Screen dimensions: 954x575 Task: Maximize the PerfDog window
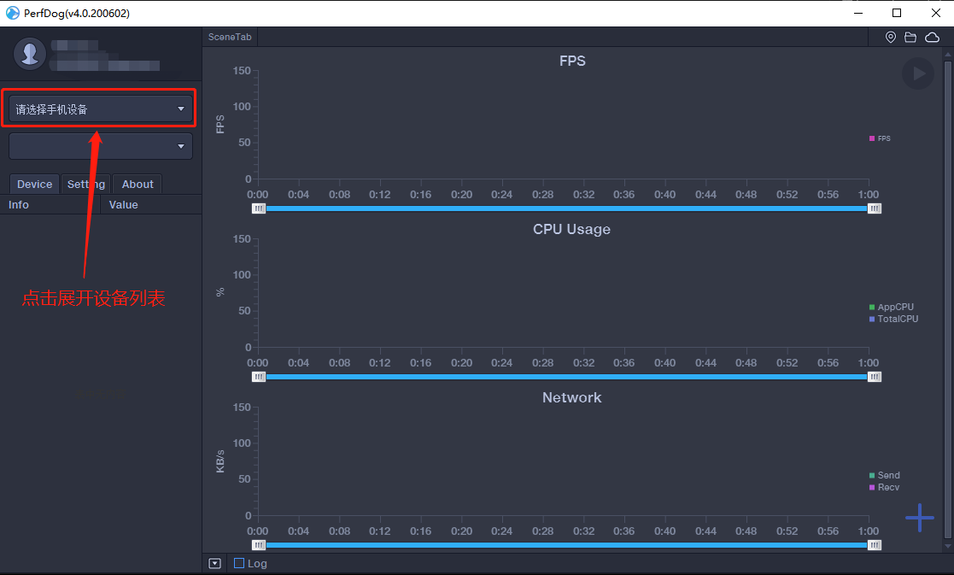coord(897,13)
